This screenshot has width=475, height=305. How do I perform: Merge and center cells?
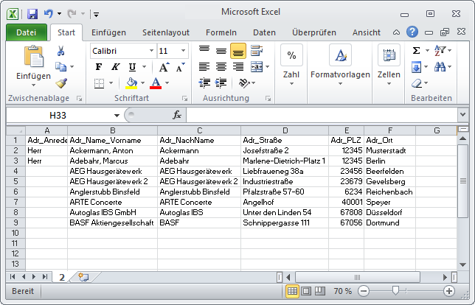pyautogui.click(x=257, y=66)
